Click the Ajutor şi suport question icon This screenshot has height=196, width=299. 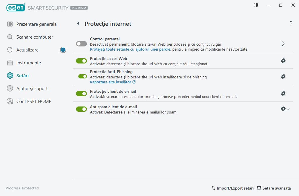point(9,88)
